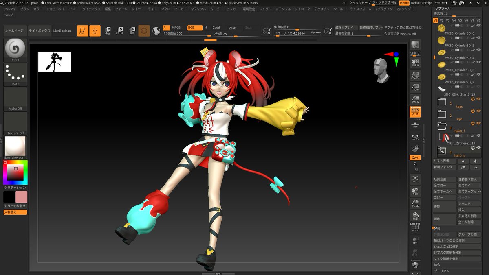
Task: Toggle visibility eye of tops folder
Action: click(x=479, y=99)
